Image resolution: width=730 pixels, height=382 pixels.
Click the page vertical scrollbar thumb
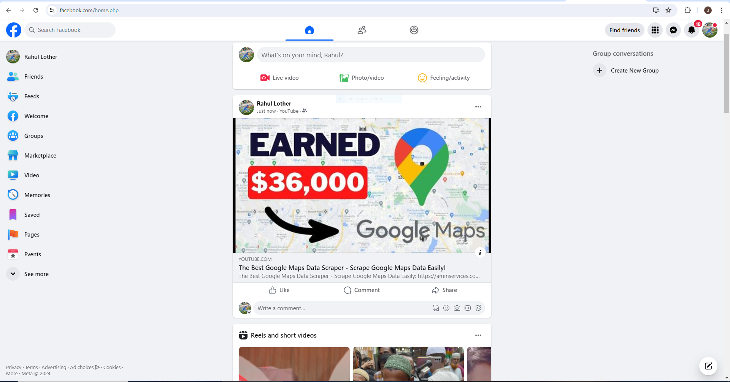[727, 73]
